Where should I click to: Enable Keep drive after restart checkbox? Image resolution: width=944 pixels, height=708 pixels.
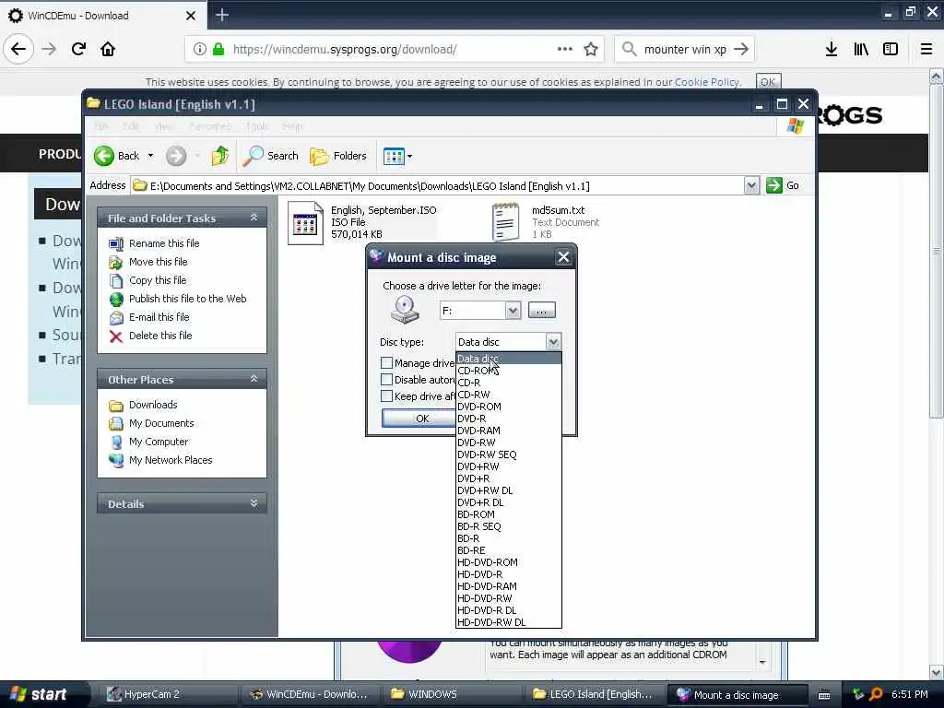(386, 395)
